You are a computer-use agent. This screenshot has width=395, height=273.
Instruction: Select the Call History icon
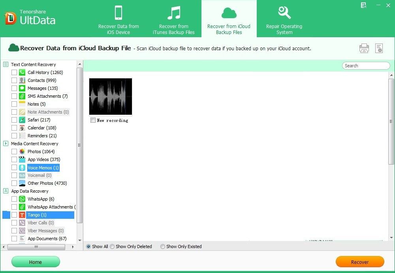[x=22, y=72]
